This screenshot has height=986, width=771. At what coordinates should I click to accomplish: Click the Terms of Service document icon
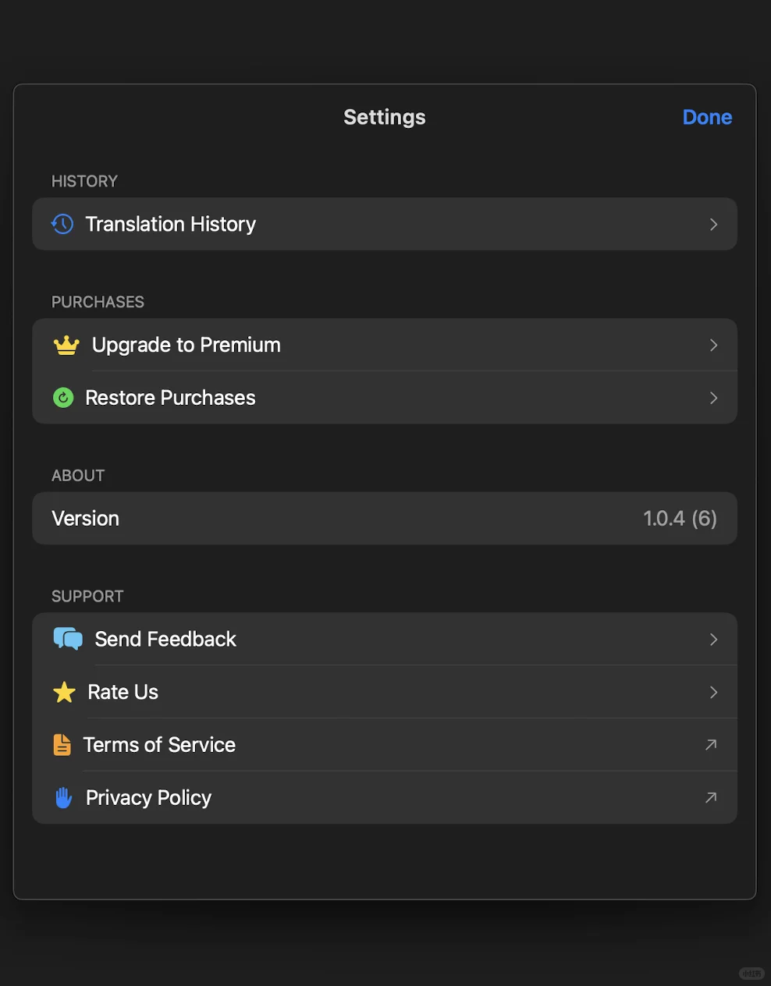pos(62,745)
